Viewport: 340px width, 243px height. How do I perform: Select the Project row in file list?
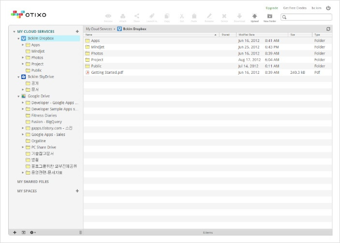(208, 60)
